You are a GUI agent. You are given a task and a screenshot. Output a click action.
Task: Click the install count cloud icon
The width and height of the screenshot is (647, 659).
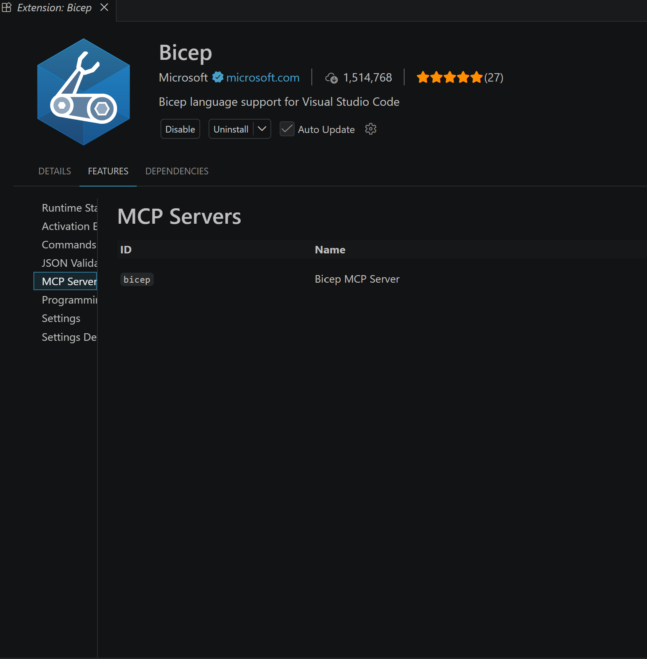coord(331,78)
